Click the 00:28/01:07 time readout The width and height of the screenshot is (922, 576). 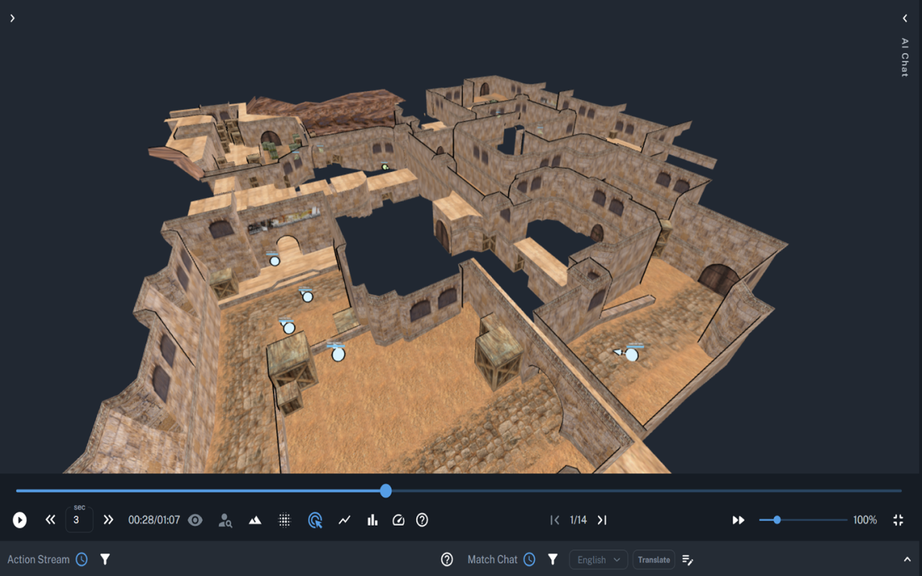tap(154, 520)
